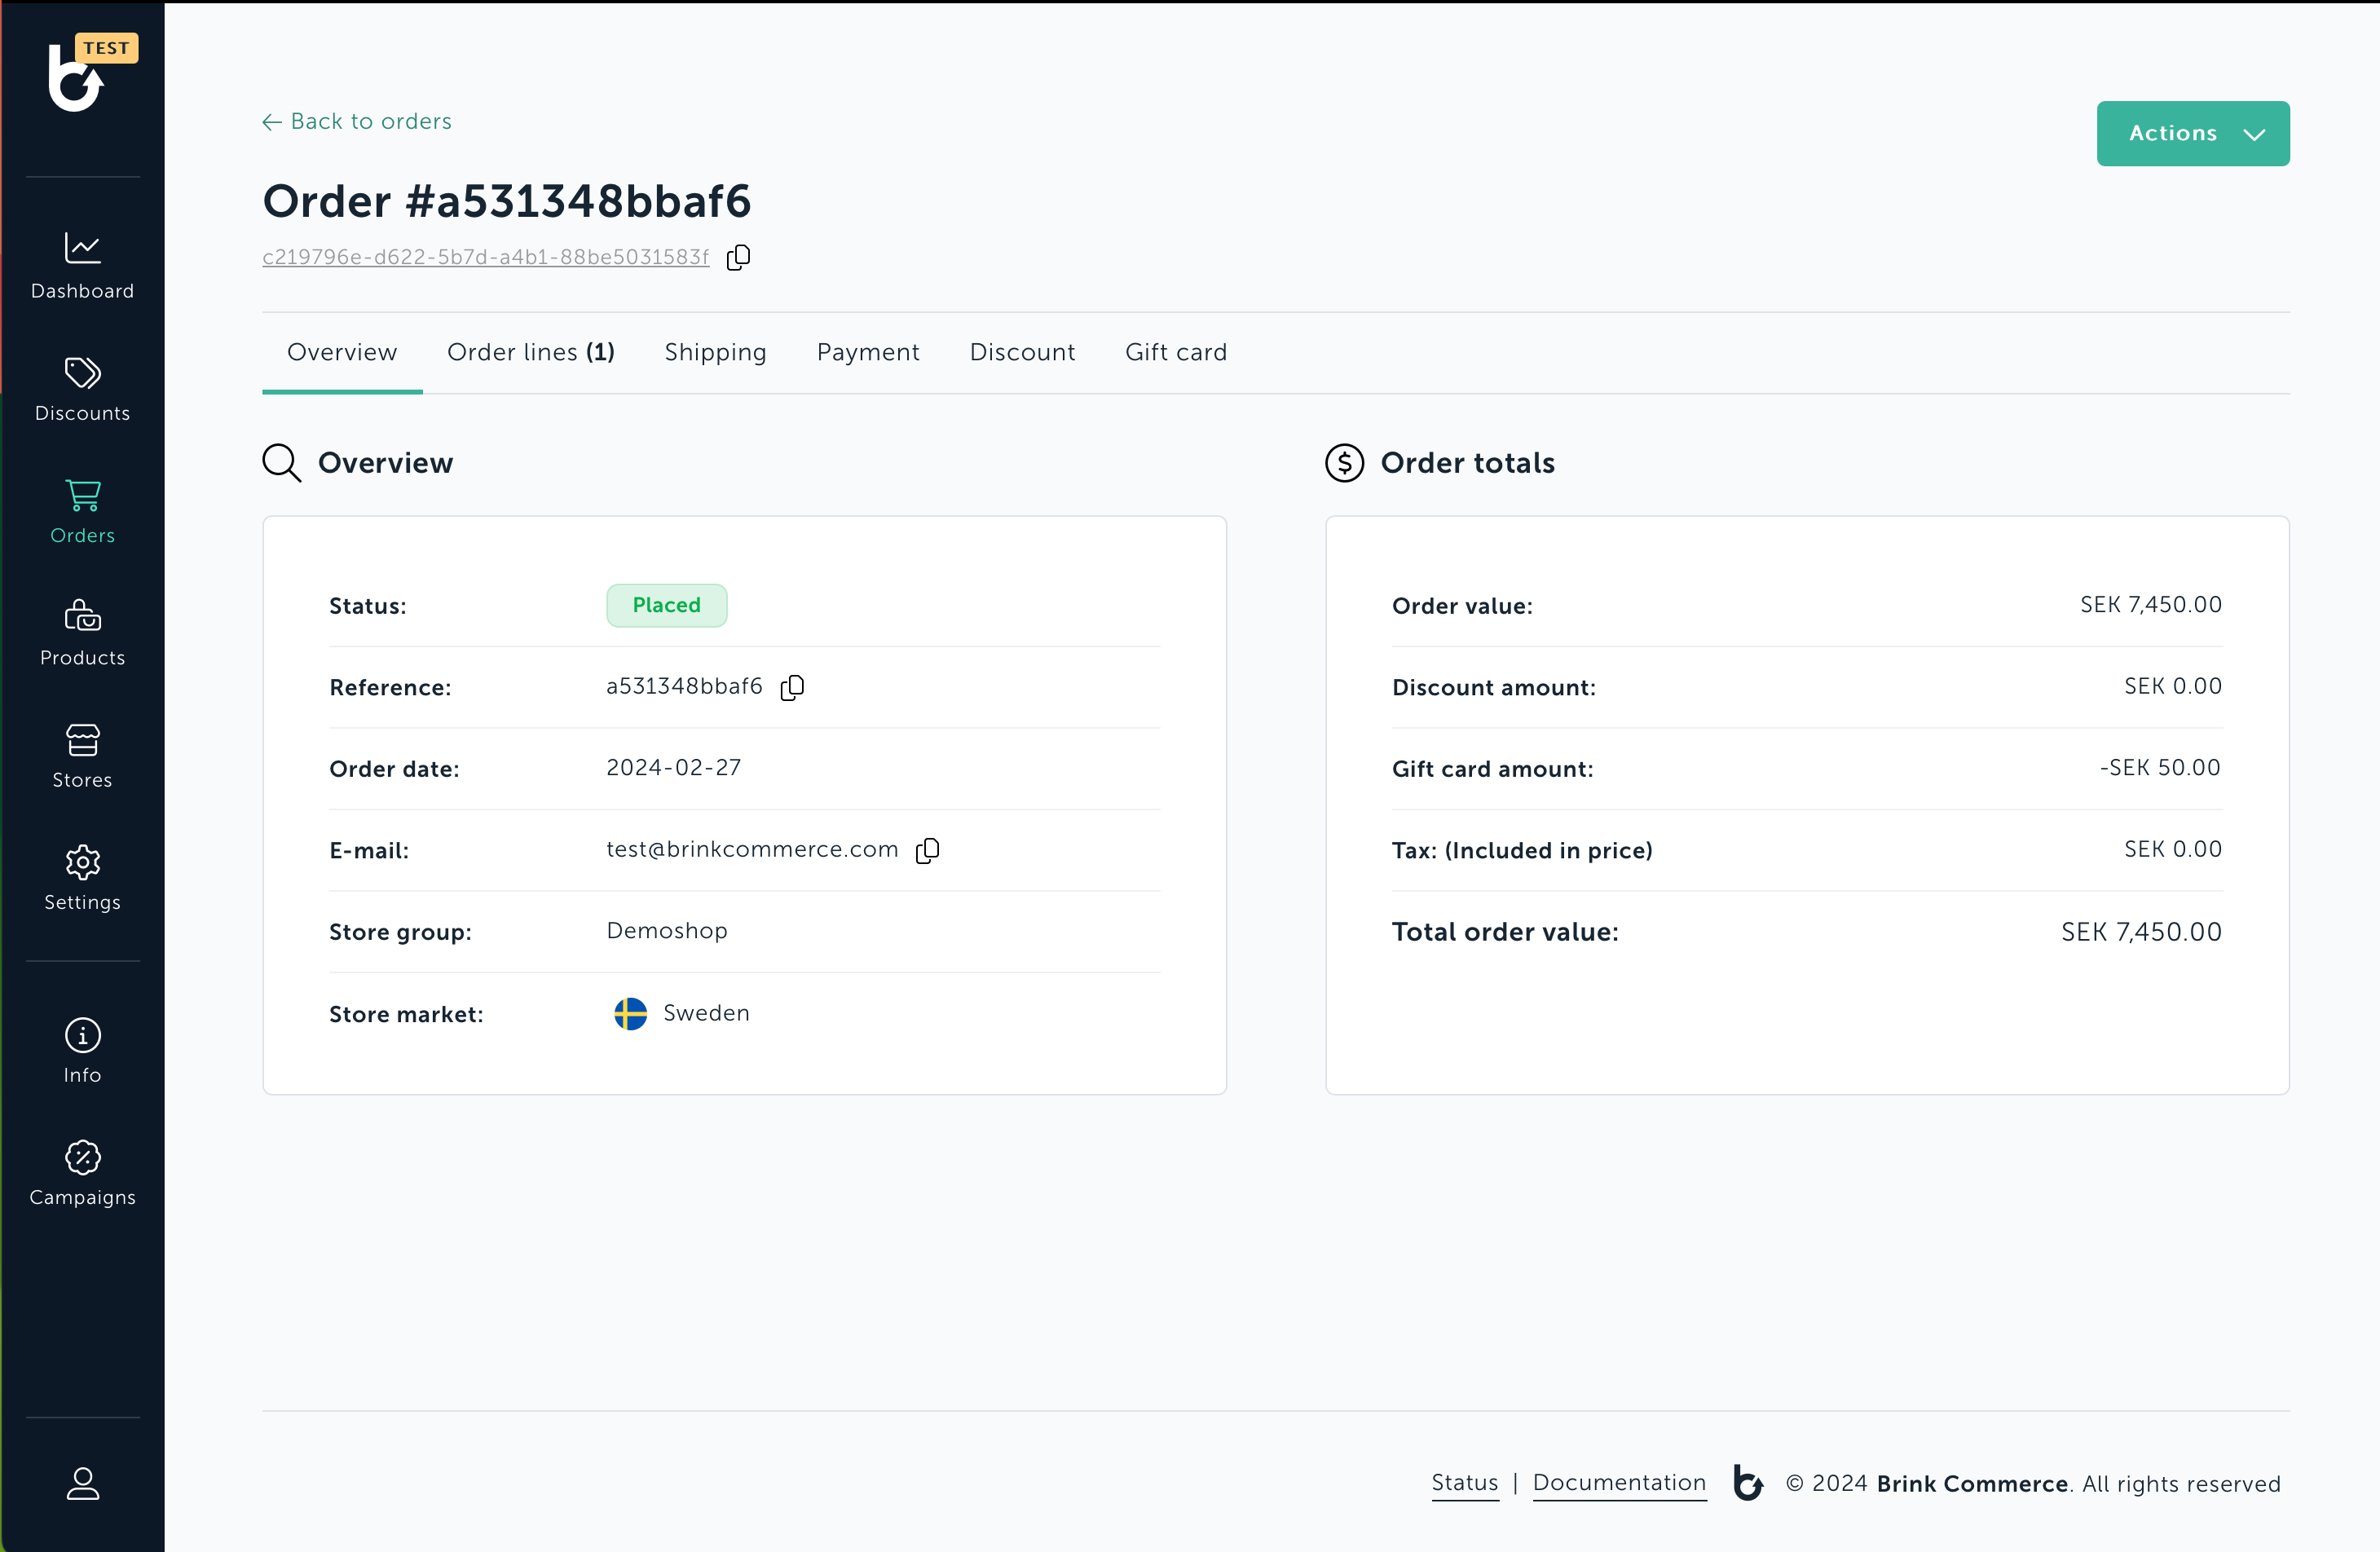Image resolution: width=2380 pixels, height=1552 pixels.
Task: Click the Sweden flag icon
Action: click(630, 1014)
